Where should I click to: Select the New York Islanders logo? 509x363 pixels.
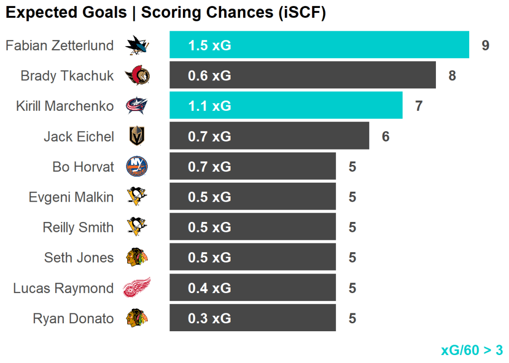point(137,167)
